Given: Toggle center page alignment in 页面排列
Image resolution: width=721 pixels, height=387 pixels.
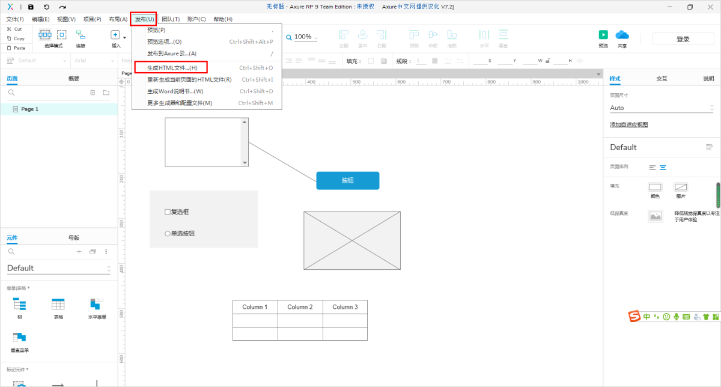Looking at the screenshot, I should [663, 168].
